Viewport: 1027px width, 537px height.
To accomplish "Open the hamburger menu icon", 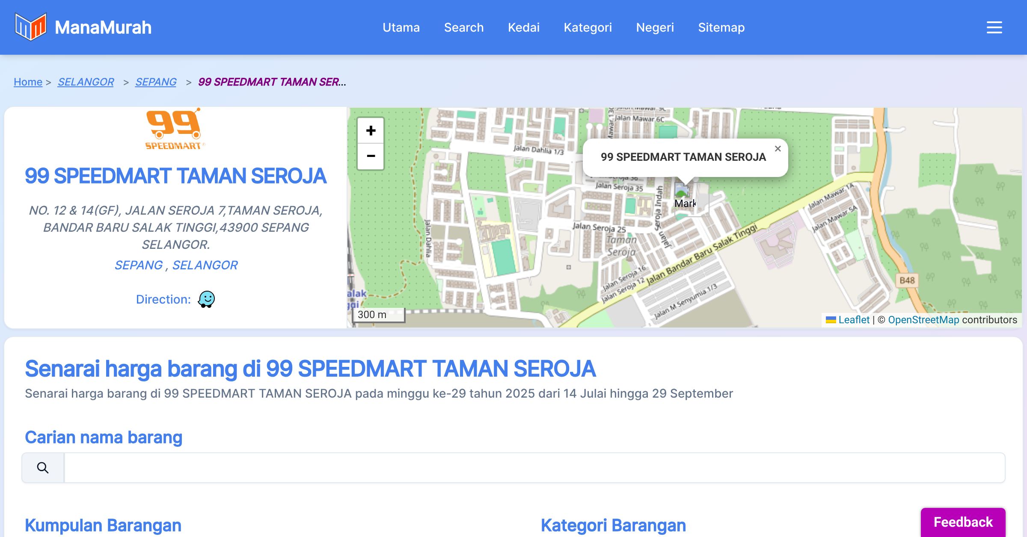I will click(994, 27).
